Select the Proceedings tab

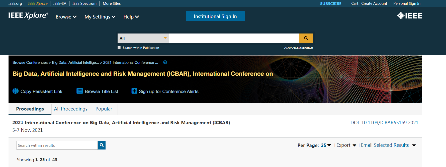[30, 109]
